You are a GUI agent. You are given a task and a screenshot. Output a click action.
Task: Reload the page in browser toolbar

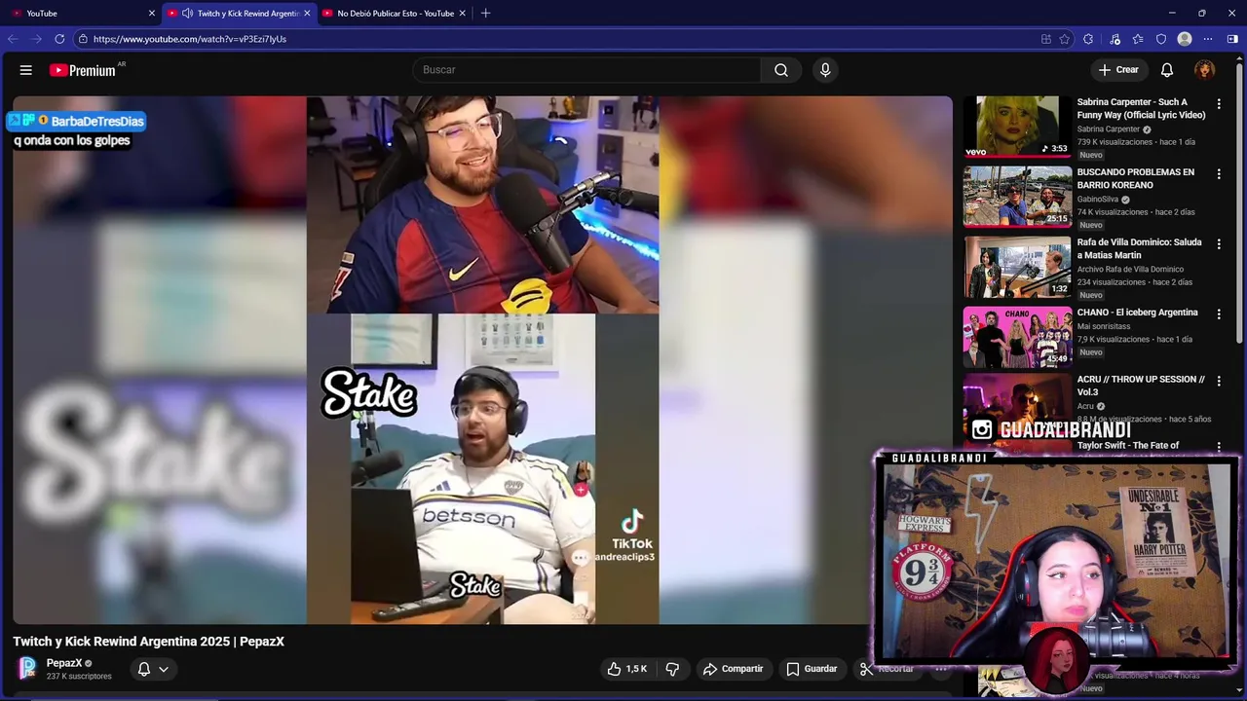point(59,39)
